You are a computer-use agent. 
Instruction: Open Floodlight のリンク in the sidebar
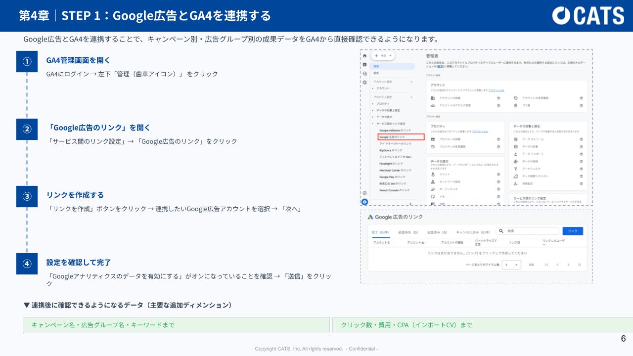coord(391,163)
